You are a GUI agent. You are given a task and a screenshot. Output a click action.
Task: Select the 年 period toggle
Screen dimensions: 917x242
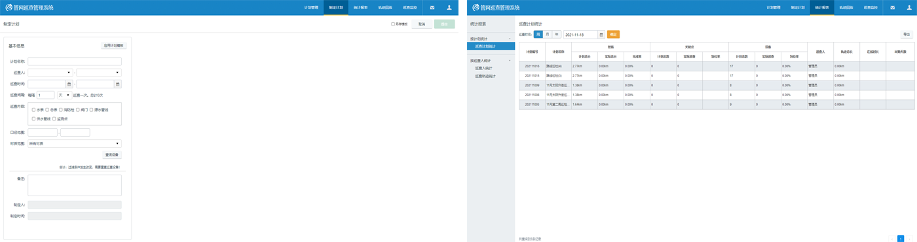tap(557, 35)
